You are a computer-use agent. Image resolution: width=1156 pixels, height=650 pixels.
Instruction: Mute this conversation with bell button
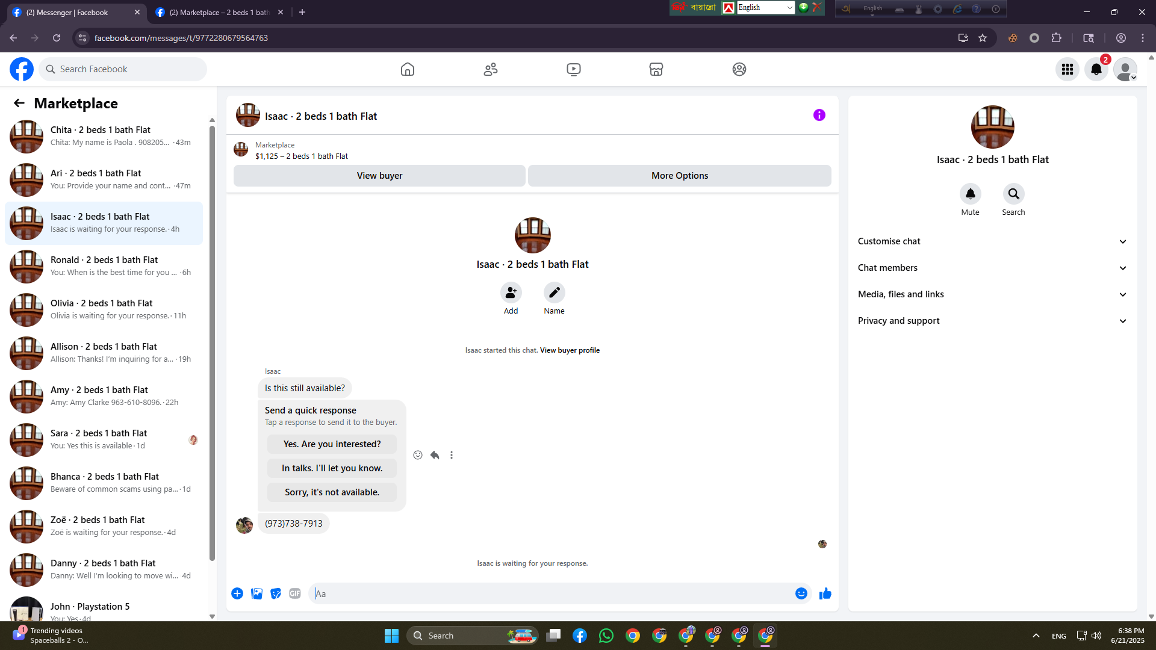click(x=970, y=194)
